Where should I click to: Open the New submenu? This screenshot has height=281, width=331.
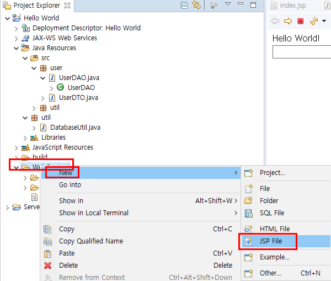click(141, 173)
